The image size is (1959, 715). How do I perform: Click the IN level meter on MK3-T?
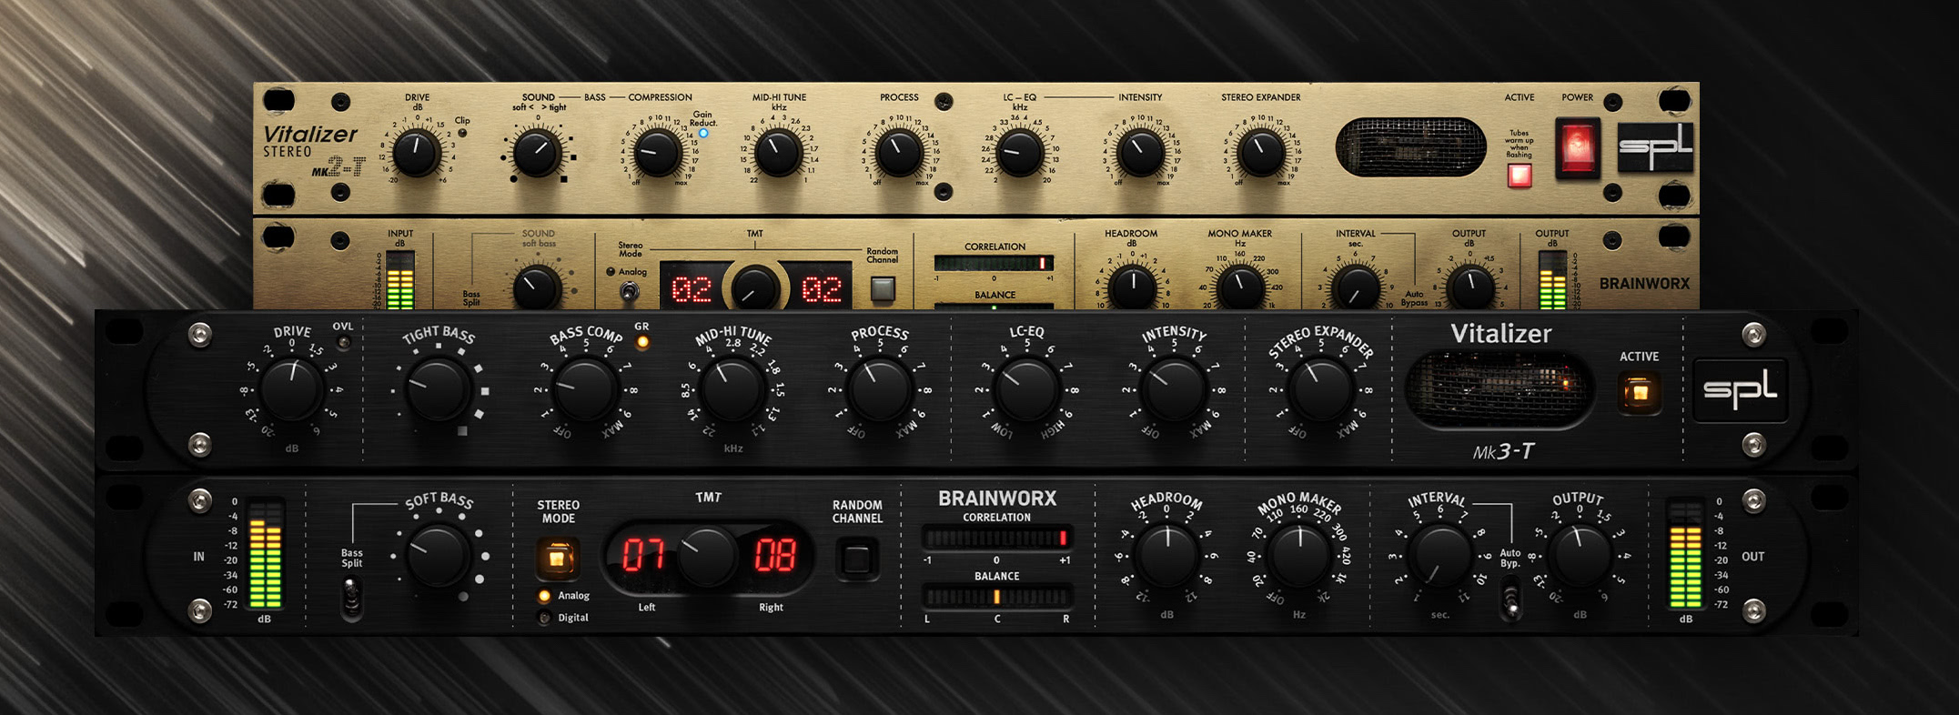[x=265, y=553]
